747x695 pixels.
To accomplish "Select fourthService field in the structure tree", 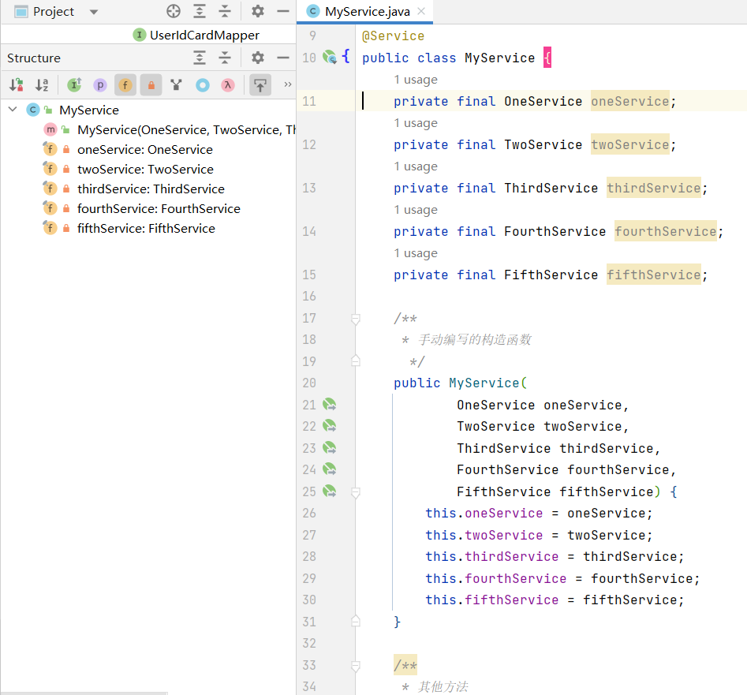I will (x=158, y=208).
